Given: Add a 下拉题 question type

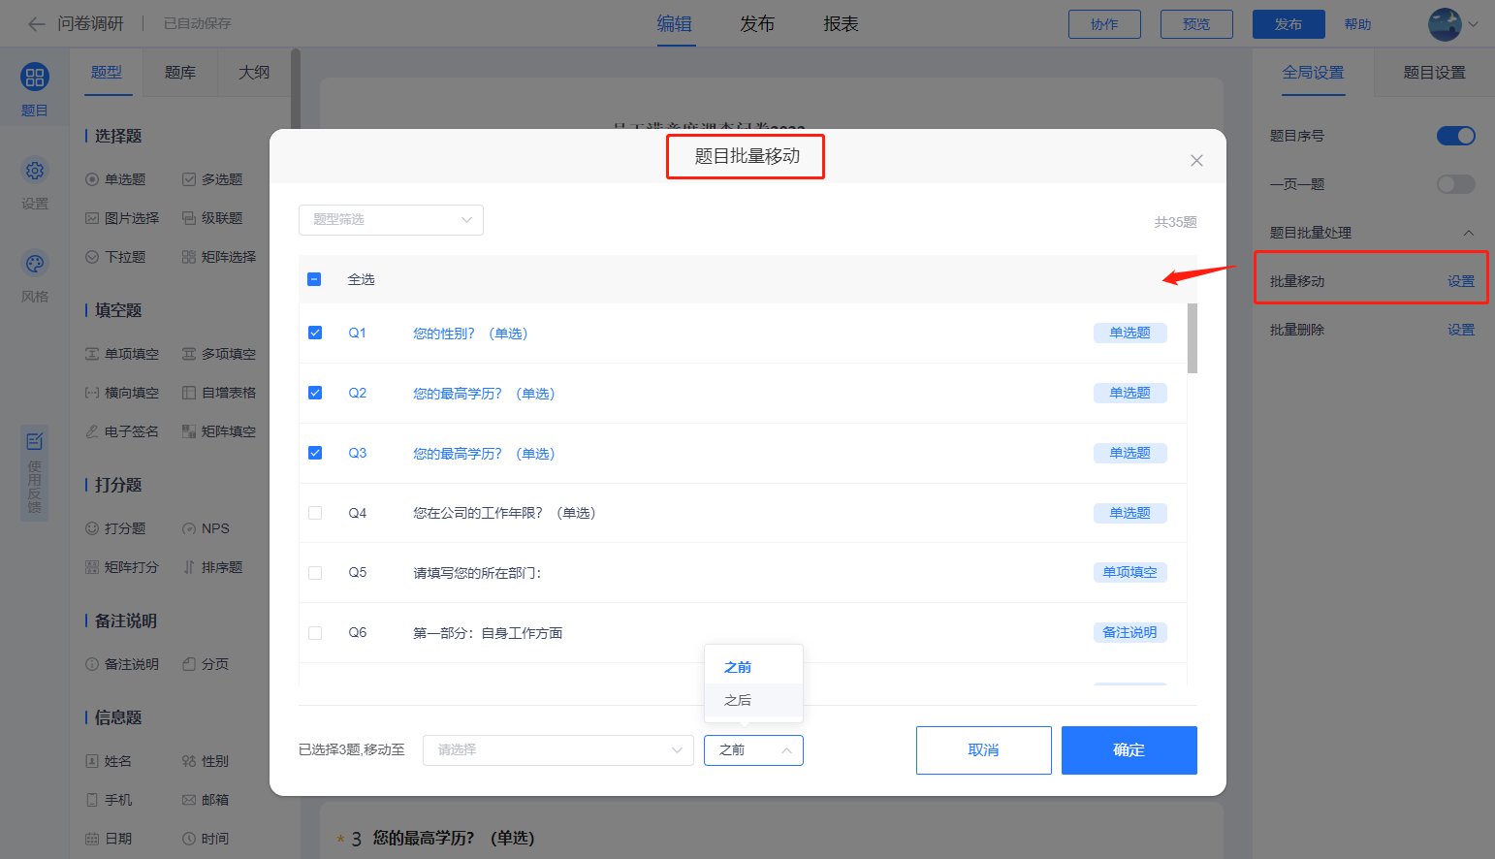Looking at the screenshot, I should tap(115, 257).
